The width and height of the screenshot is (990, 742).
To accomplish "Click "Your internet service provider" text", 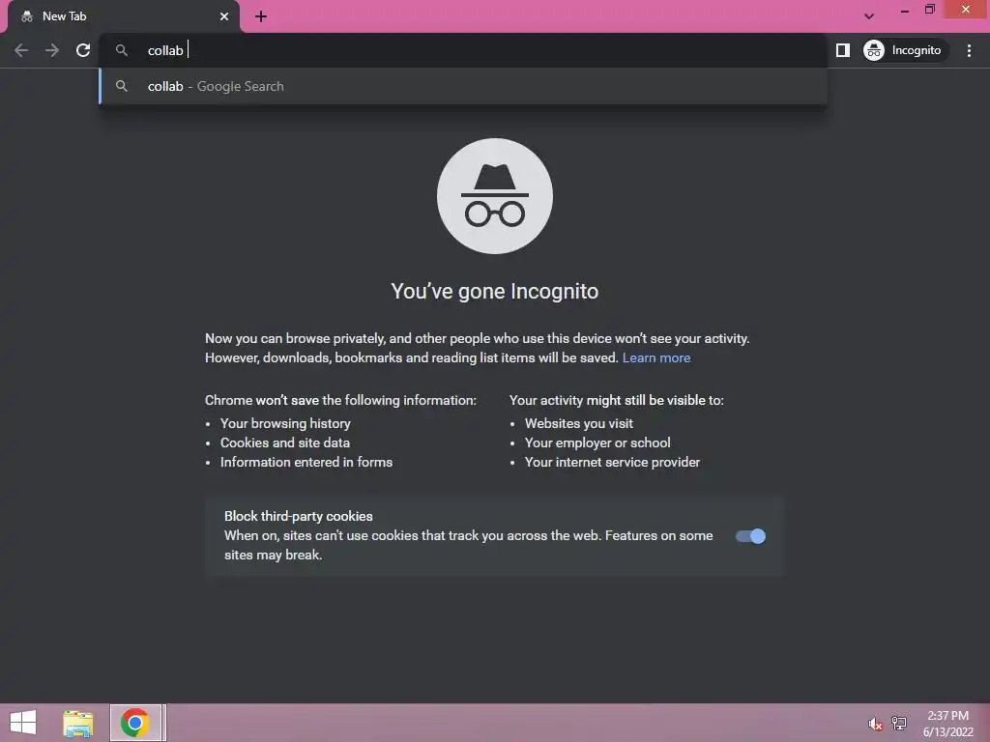I will point(612,463).
